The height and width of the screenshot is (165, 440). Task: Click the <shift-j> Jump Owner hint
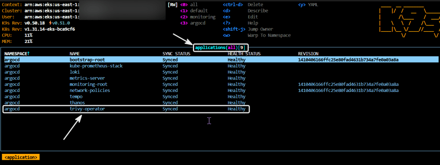[248, 29]
